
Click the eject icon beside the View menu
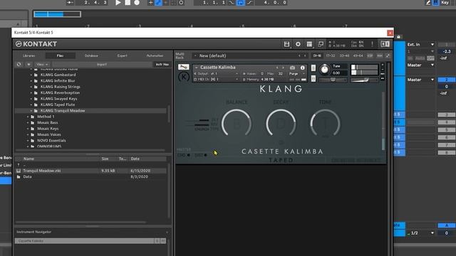coord(28,65)
